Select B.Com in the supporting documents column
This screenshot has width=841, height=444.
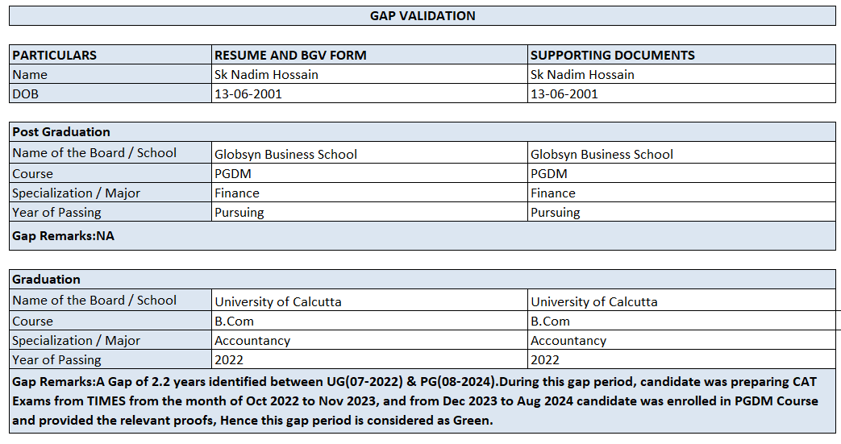pyautogui.click(x=551, y=322)
